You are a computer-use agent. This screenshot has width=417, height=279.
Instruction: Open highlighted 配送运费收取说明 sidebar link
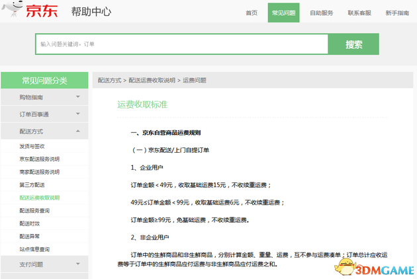coord(39,198)
